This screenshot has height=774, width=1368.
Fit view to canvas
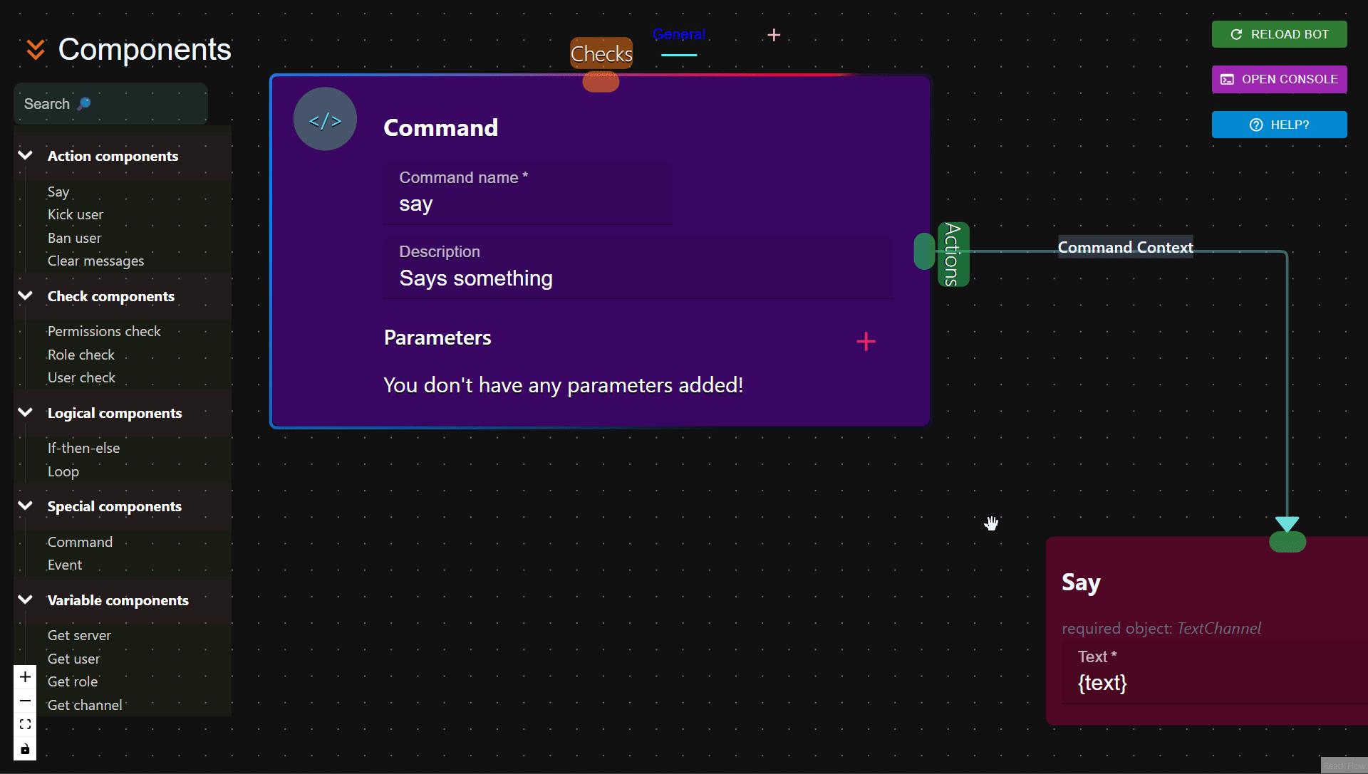(25, 725)
